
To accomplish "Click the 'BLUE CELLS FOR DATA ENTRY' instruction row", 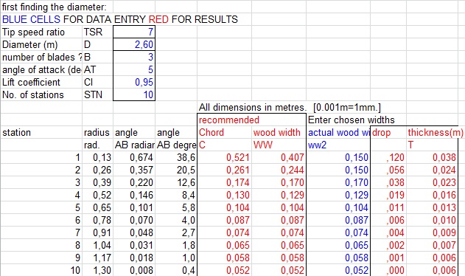I will pos(120,19).
